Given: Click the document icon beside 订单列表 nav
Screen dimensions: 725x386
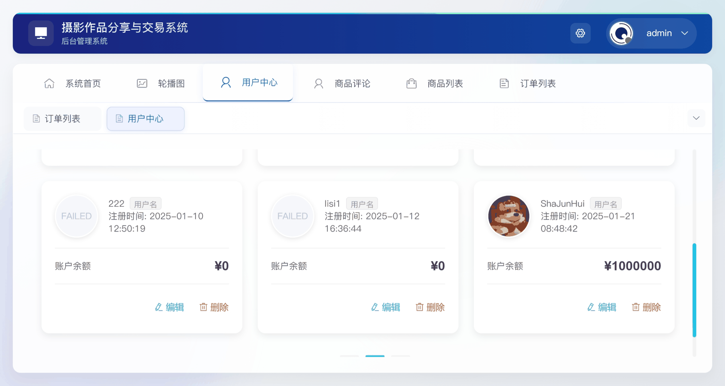Looking at the screenshot, I should coord(504,83).
